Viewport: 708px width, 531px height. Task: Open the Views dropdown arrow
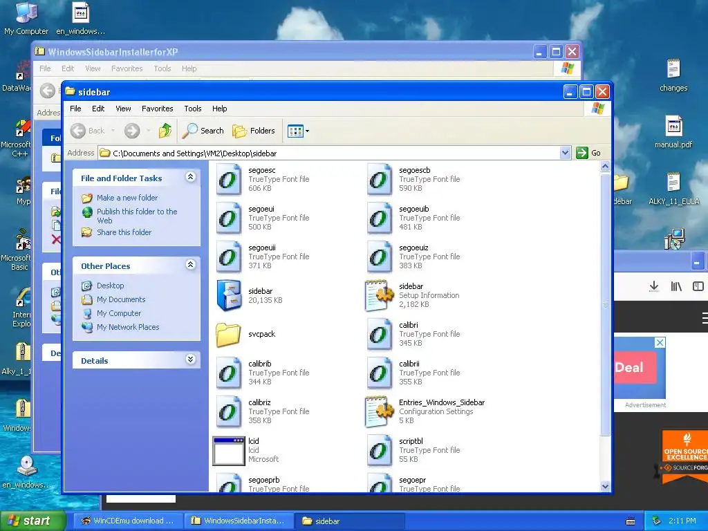pyautogui.click(x=308, y=131)
